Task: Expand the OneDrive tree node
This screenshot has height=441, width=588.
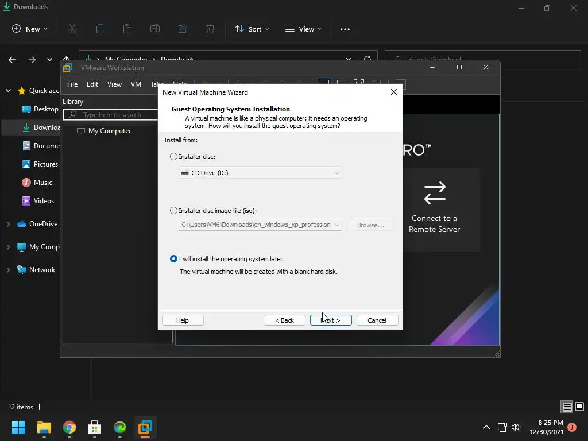Action: 8,224
